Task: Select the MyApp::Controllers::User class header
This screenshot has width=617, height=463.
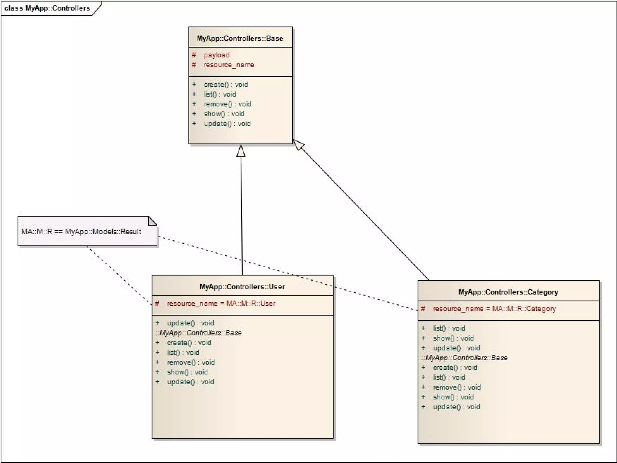Action: pos(242,287)
